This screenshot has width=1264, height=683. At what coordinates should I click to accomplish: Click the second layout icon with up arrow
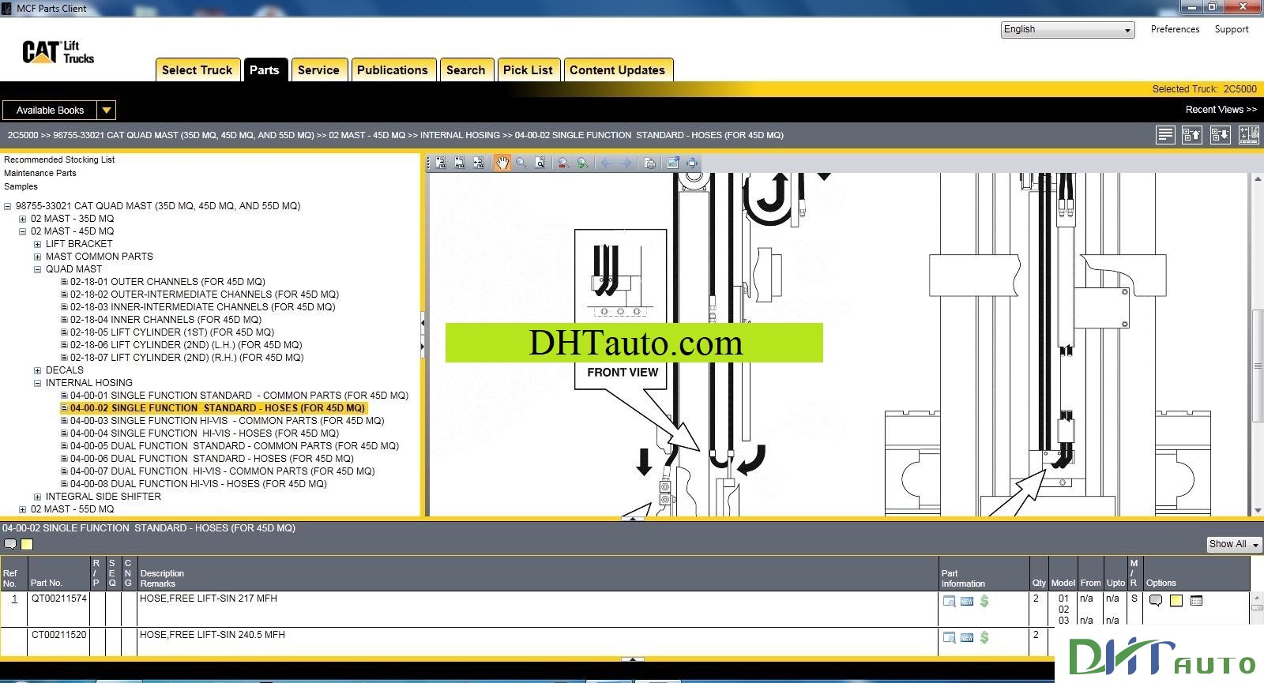pos(1192,135)
